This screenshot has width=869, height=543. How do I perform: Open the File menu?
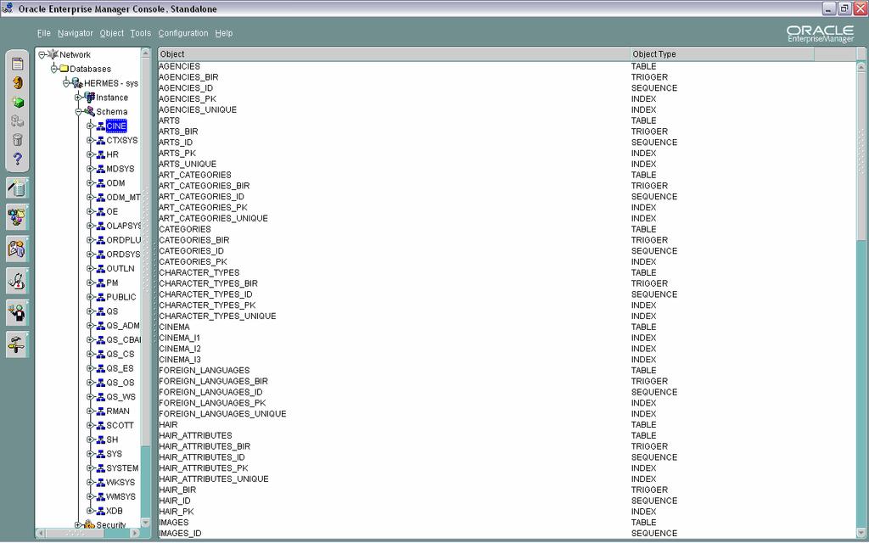pyautogui.click(x=44, y=33)
